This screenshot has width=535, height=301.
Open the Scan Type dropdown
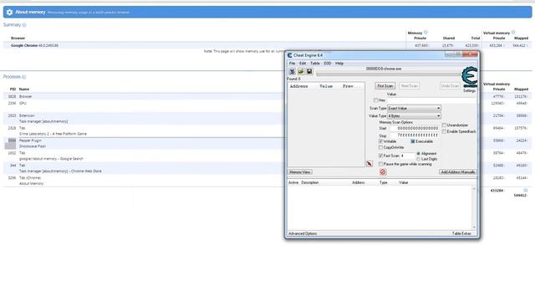[414, 108]
